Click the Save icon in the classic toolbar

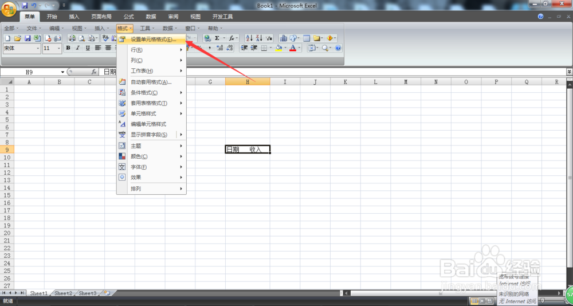point(27,38)
